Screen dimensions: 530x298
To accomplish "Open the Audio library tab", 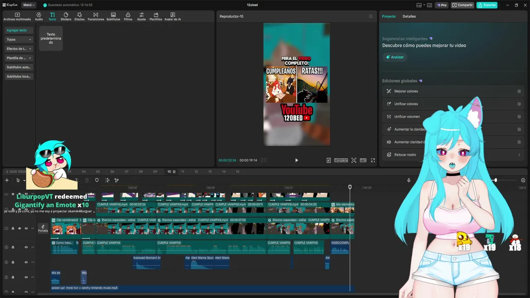I will coord(39,17).
